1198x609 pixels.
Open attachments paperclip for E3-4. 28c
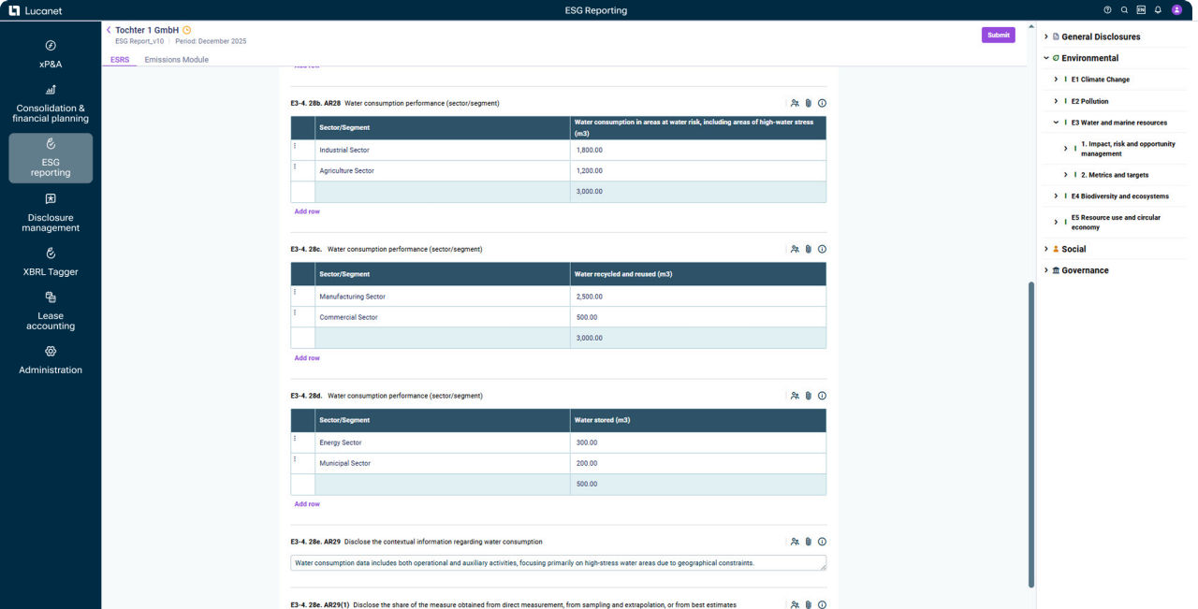coord(809,250)
